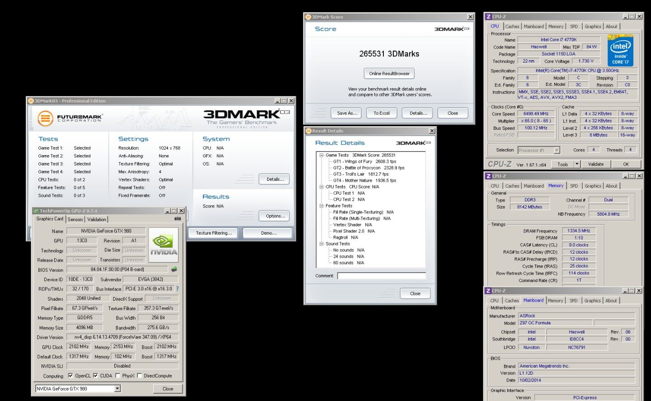This screenshot has width=651, height=401.
Task: Close Result Details window via X icon
Action: pyautogui.click(x=432, y=131)
